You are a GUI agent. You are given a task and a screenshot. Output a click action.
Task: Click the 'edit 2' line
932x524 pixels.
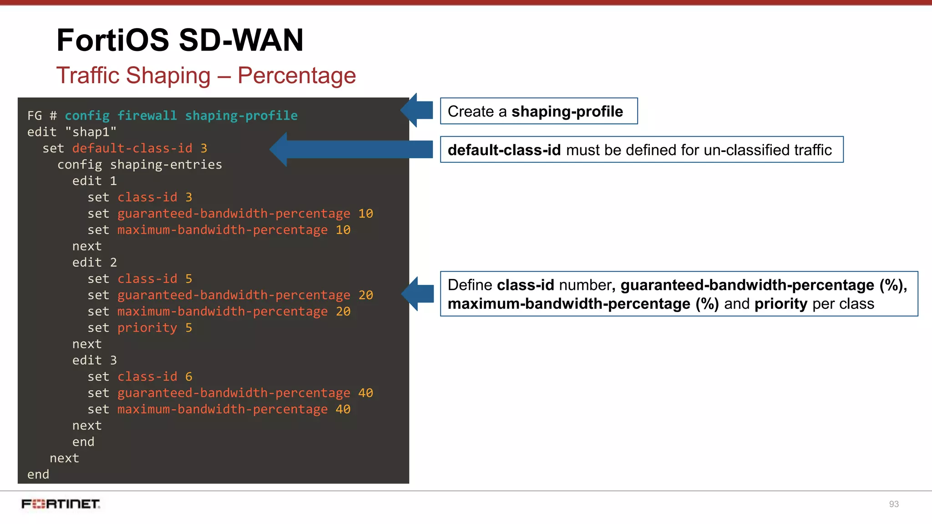95,262
